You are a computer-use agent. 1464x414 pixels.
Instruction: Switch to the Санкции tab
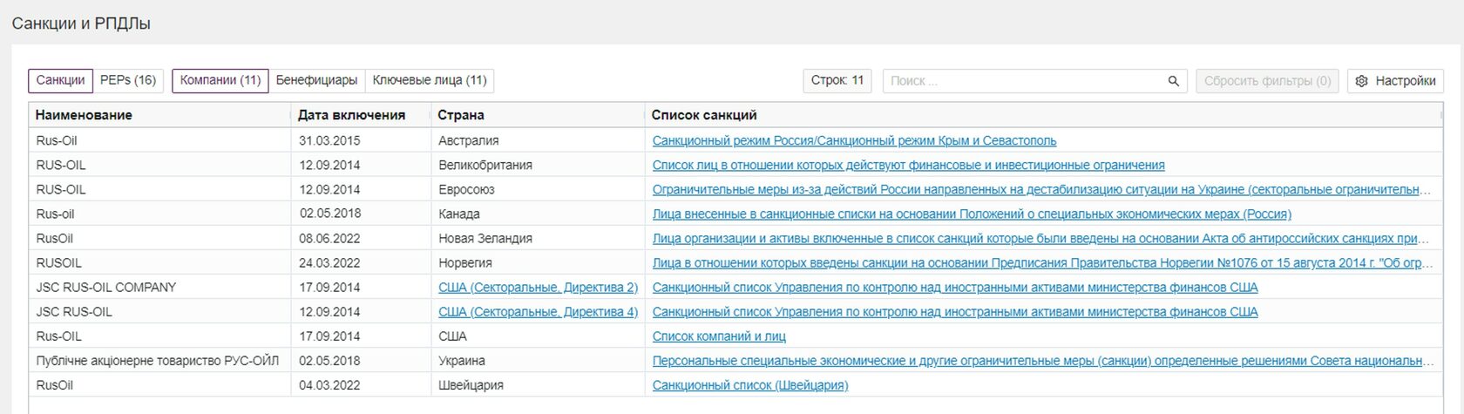[60, 80]
